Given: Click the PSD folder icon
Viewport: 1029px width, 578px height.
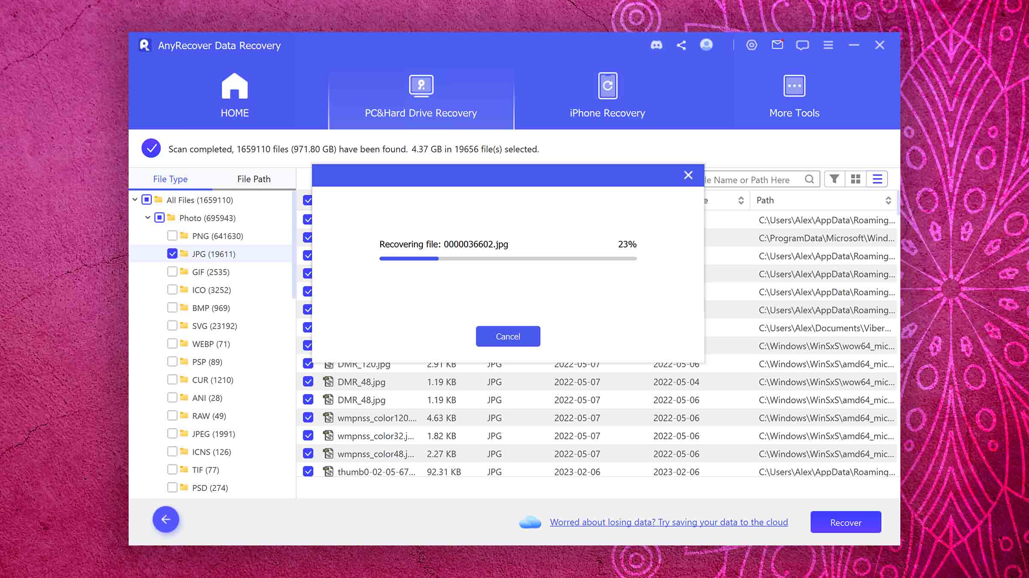Looking at the screenshot, I should click(x=184, y=487).
